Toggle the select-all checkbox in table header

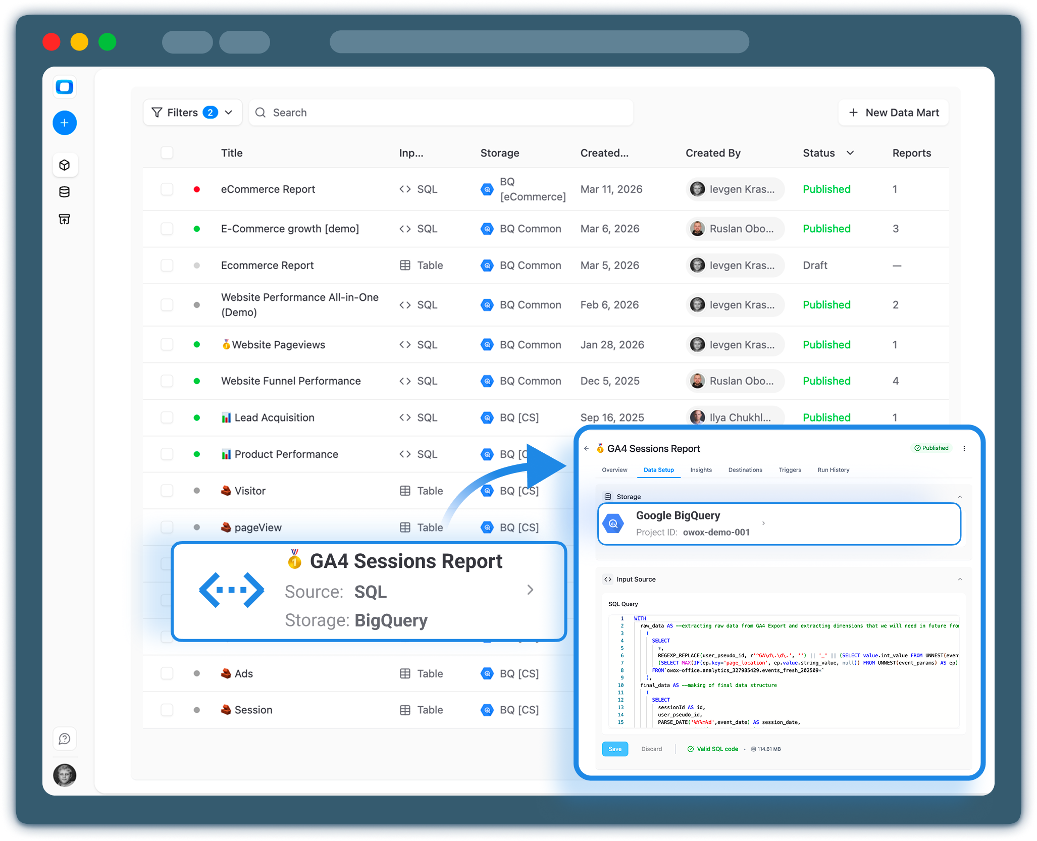click(x=167, y=153)
